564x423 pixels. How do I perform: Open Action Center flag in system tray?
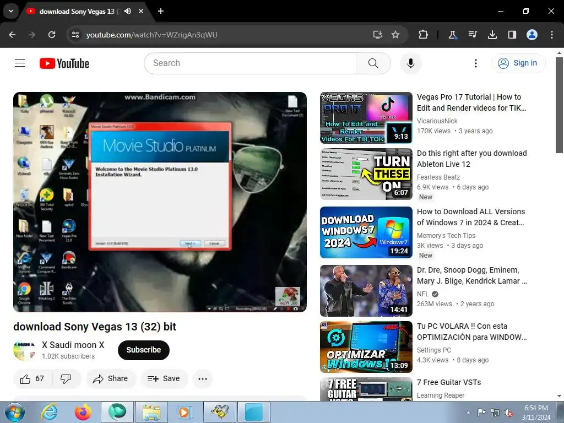coord(481,413)
